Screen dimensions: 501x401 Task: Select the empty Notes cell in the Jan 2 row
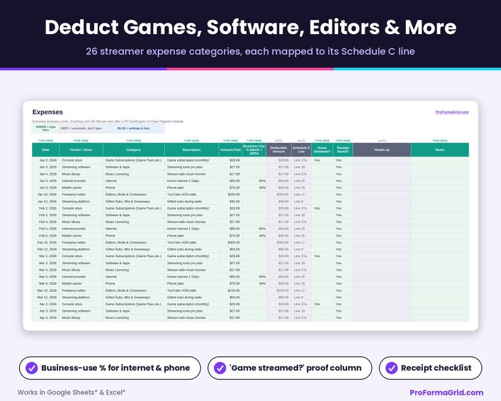point(440,160)
